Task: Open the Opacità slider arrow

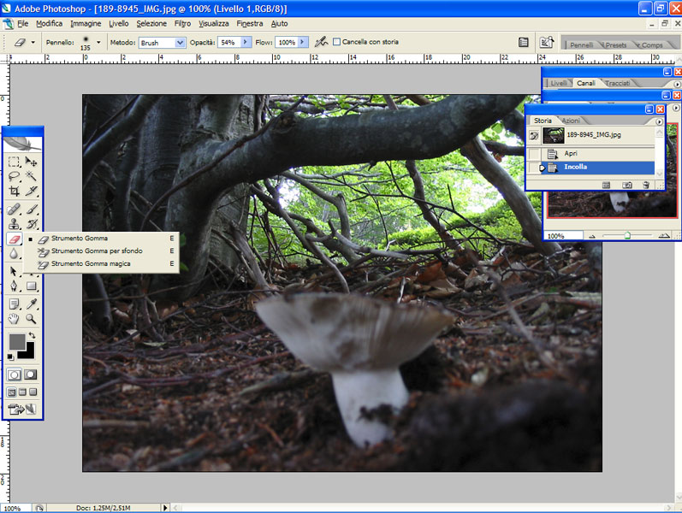Action: (246, 42)
